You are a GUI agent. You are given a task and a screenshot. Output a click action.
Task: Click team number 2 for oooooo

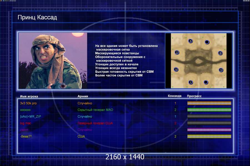(x=175, y=110)
